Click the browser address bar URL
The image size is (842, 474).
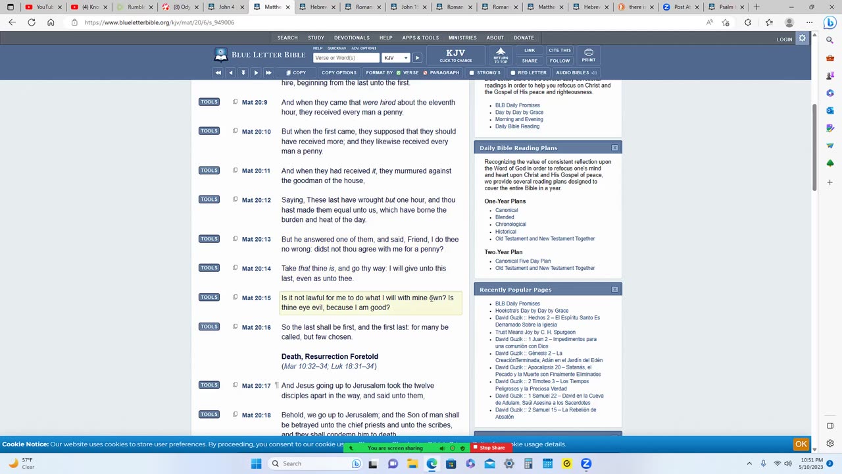pos(159,22)
